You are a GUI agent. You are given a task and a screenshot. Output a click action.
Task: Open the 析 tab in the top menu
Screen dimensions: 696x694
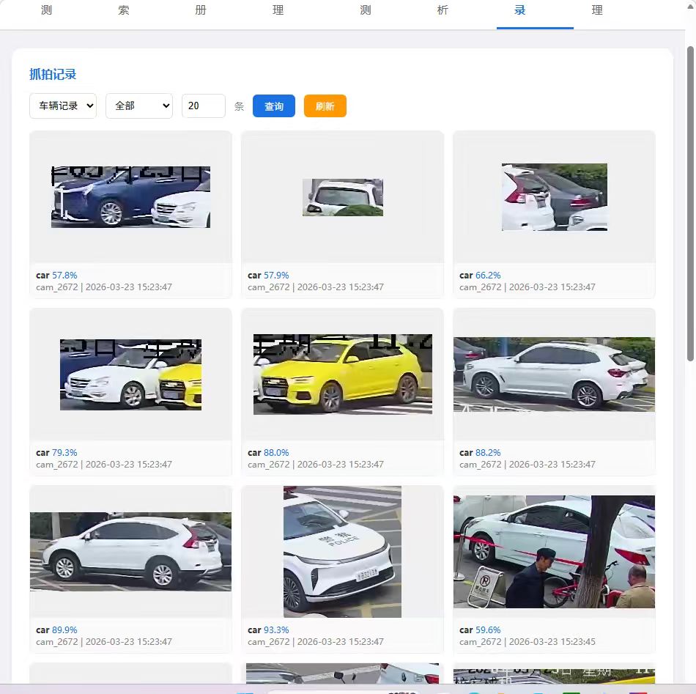point(442,10)
